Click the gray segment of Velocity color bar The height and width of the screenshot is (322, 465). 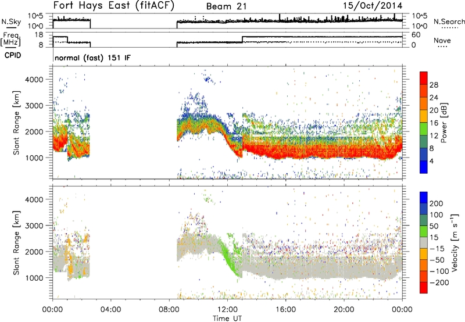point(424,242)
